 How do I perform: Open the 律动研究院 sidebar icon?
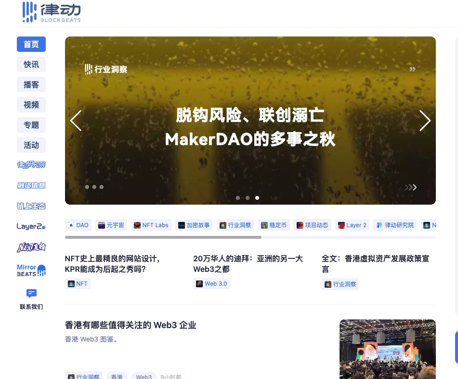[31, 165]
